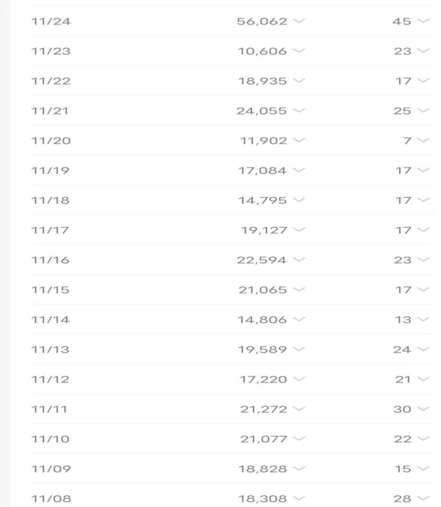441x507 pixels.
Task: Expand the 23 count on 11/16
Action: (423, 261)
